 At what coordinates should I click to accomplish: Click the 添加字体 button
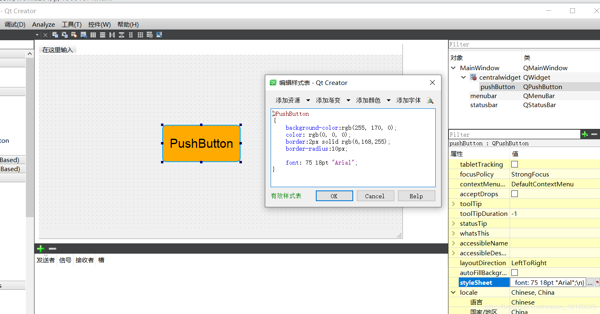(409, 100)
